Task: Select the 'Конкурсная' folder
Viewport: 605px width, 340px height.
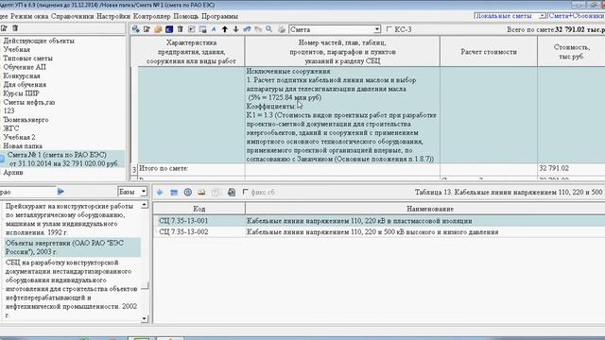Action: (x=22, y=76)
